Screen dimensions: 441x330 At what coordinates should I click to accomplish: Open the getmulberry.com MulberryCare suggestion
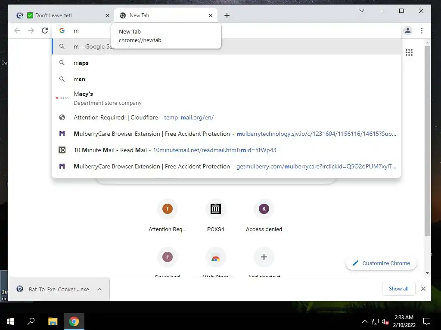click(x=227, y=166)
